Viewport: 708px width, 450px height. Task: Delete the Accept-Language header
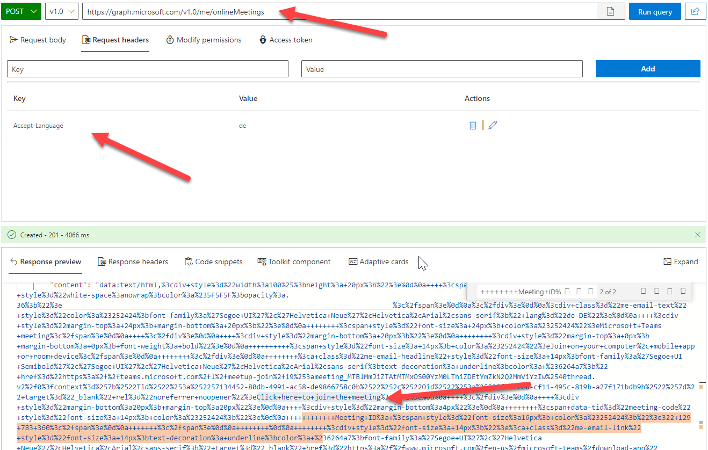point(473,125)
